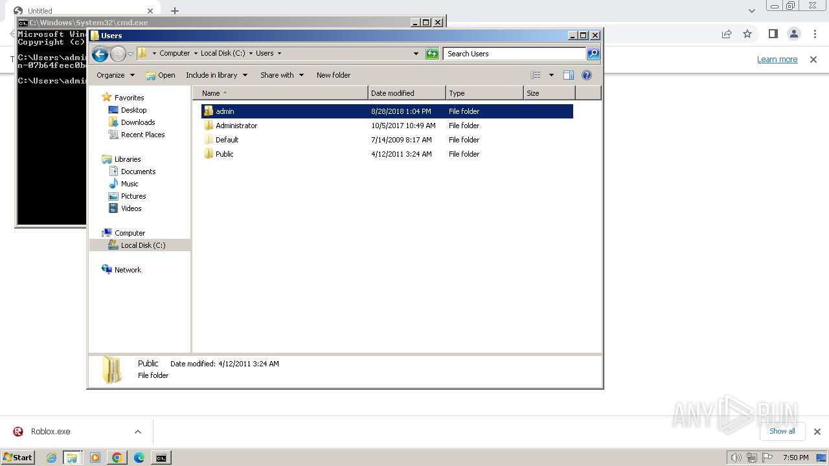This screenshot has height=466, width=829.
Task: Open Windows Media Player from the taskbar
Action: coord(95,458)
